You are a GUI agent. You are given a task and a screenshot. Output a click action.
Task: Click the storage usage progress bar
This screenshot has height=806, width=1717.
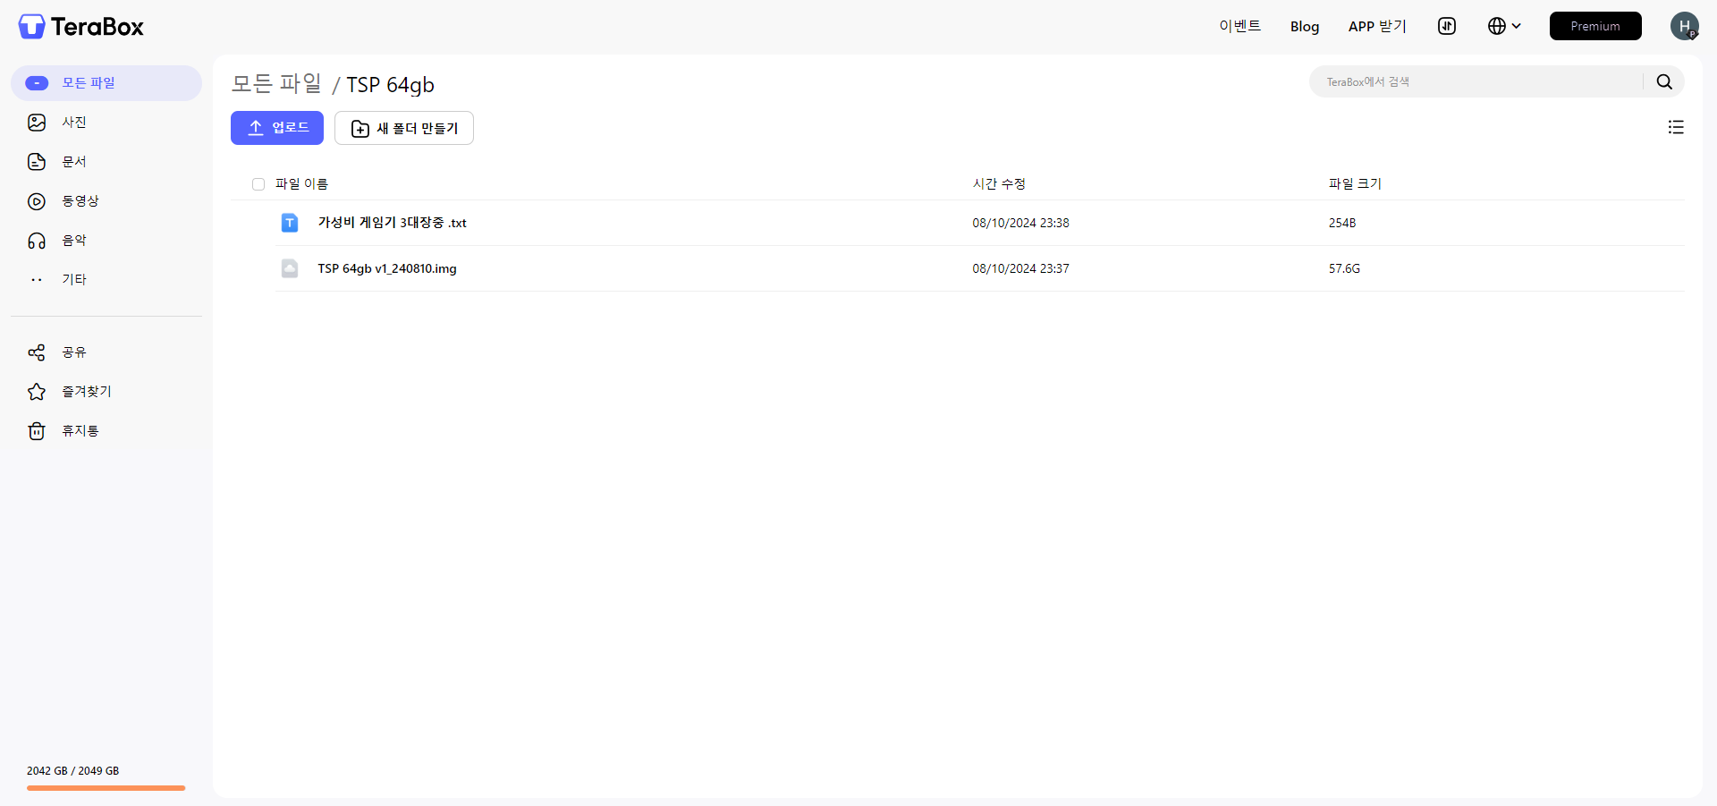[106, 788]
